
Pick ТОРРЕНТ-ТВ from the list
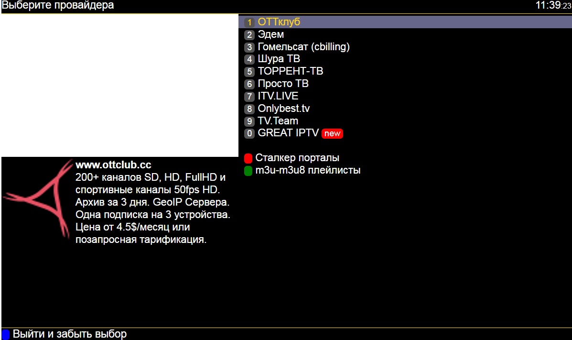[x=290, y=71]
